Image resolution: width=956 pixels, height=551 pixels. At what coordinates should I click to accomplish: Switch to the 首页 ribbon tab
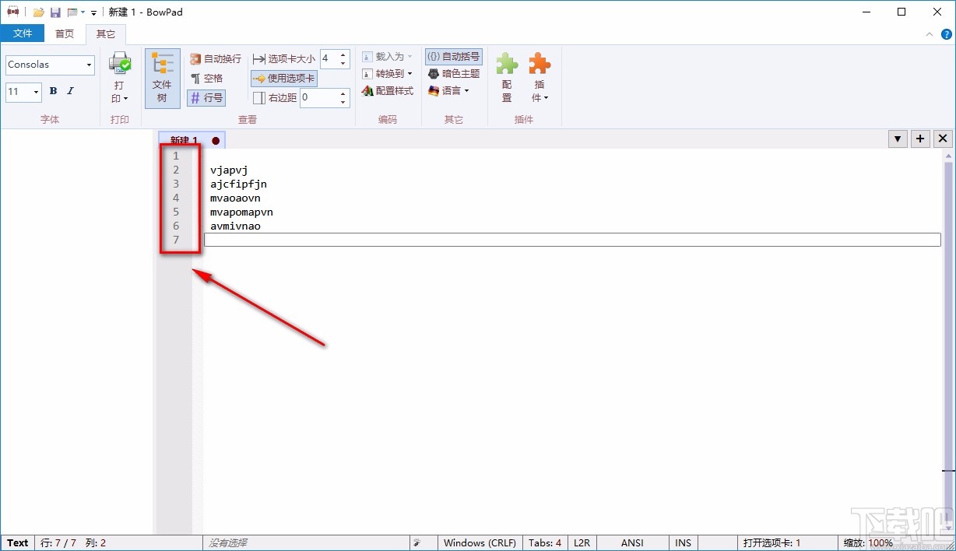[x=65, y=33]
